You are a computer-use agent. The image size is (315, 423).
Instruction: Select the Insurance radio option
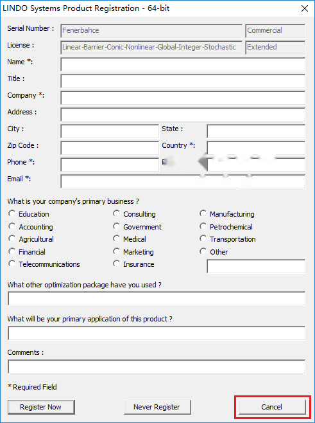pos(116,264)
